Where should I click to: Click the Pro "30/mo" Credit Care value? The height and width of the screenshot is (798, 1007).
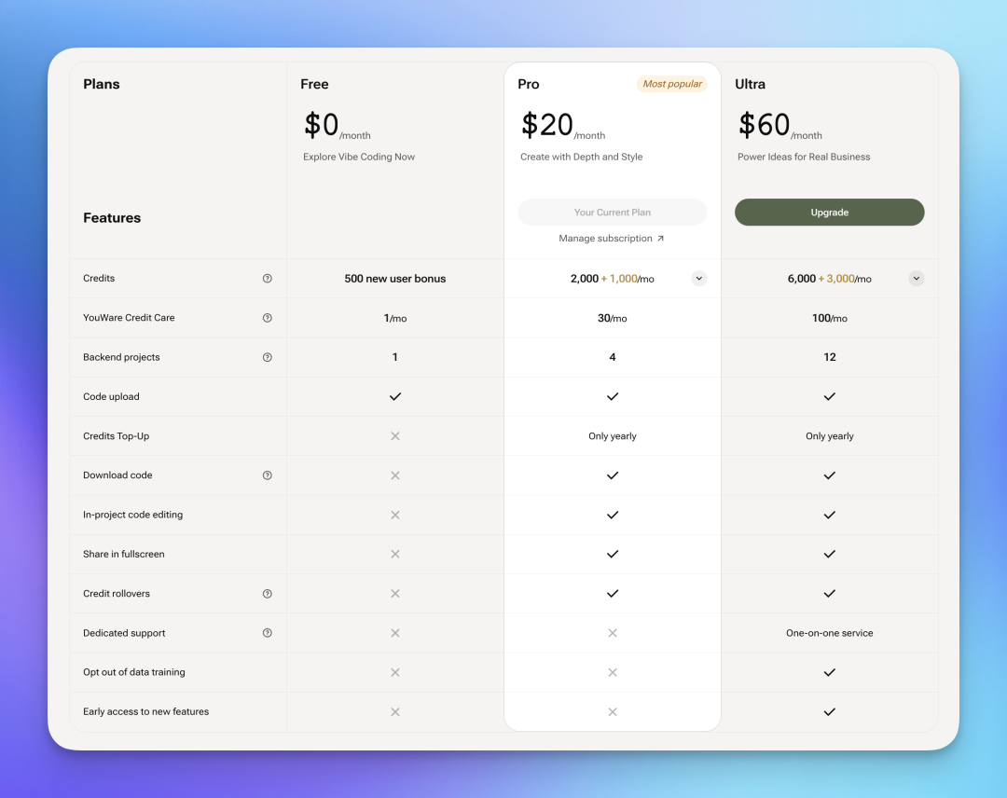coord(613,318)
